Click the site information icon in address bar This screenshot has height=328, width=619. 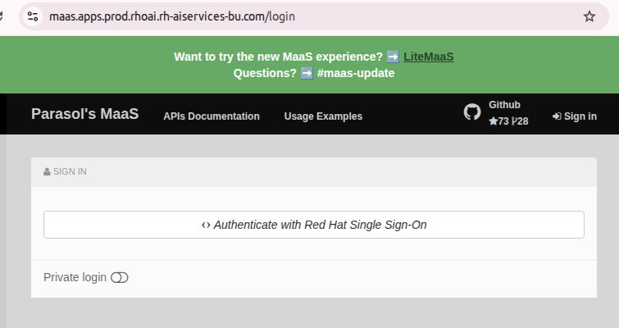(x=33, y=16)
